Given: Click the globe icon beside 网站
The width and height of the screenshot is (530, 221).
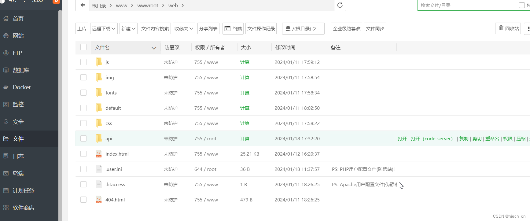Looking at the screenshot, I should click(6, 36).
